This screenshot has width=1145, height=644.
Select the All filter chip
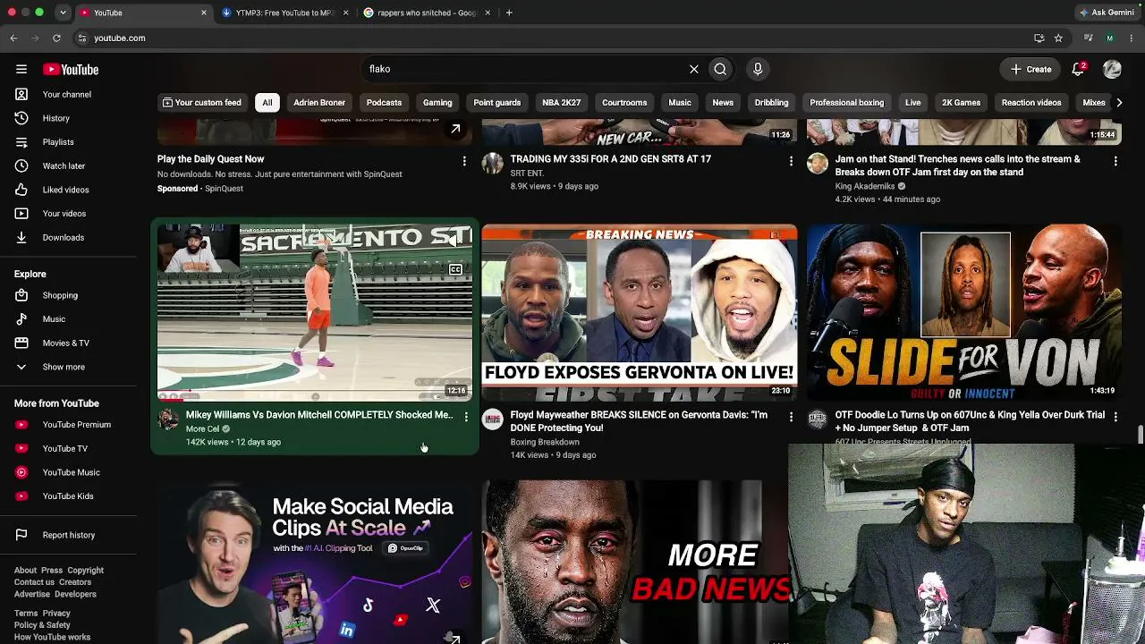(x=267, y=102)
